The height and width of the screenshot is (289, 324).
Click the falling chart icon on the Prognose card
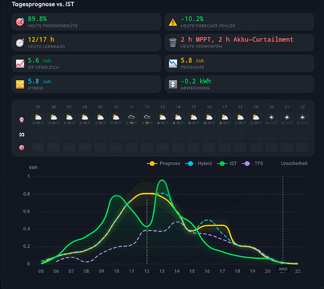tap(173, 64)
